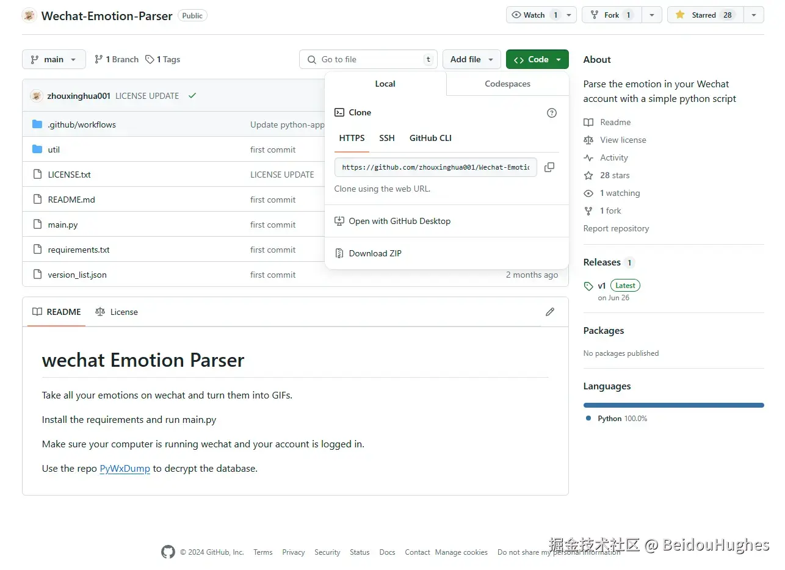785x570 pixels.
Task: Click the Fork button
Action: point(612,15)
